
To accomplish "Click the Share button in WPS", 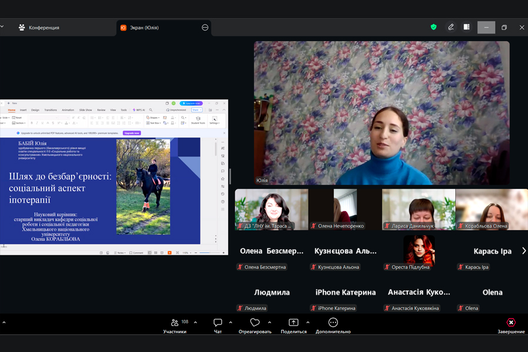I will (x=197, y=110).
